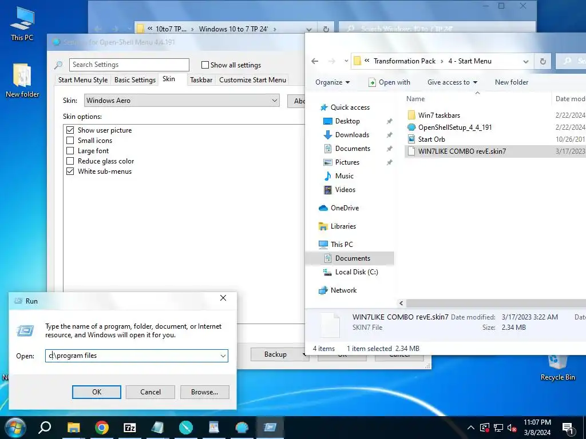The image size is (586, 439).
Task: Open the Organize menu dropdown
Action: click(332, 82)
